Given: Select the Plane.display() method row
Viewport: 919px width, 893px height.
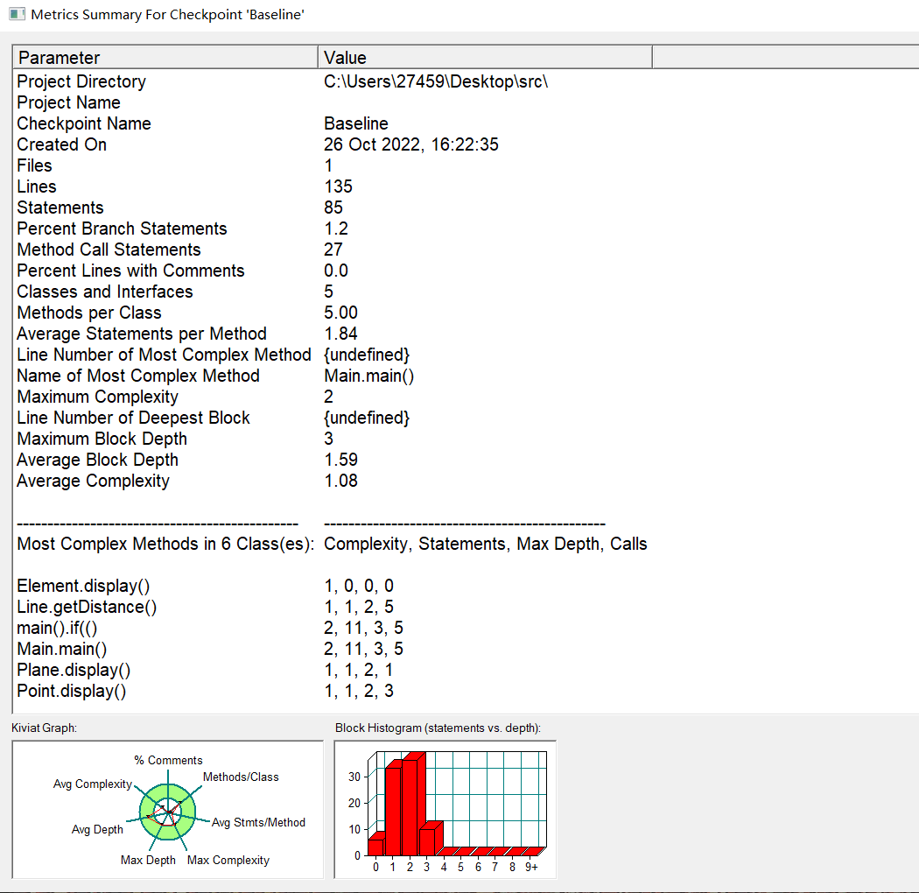Looking at the screenshot, I should click(x=74, y=671).
